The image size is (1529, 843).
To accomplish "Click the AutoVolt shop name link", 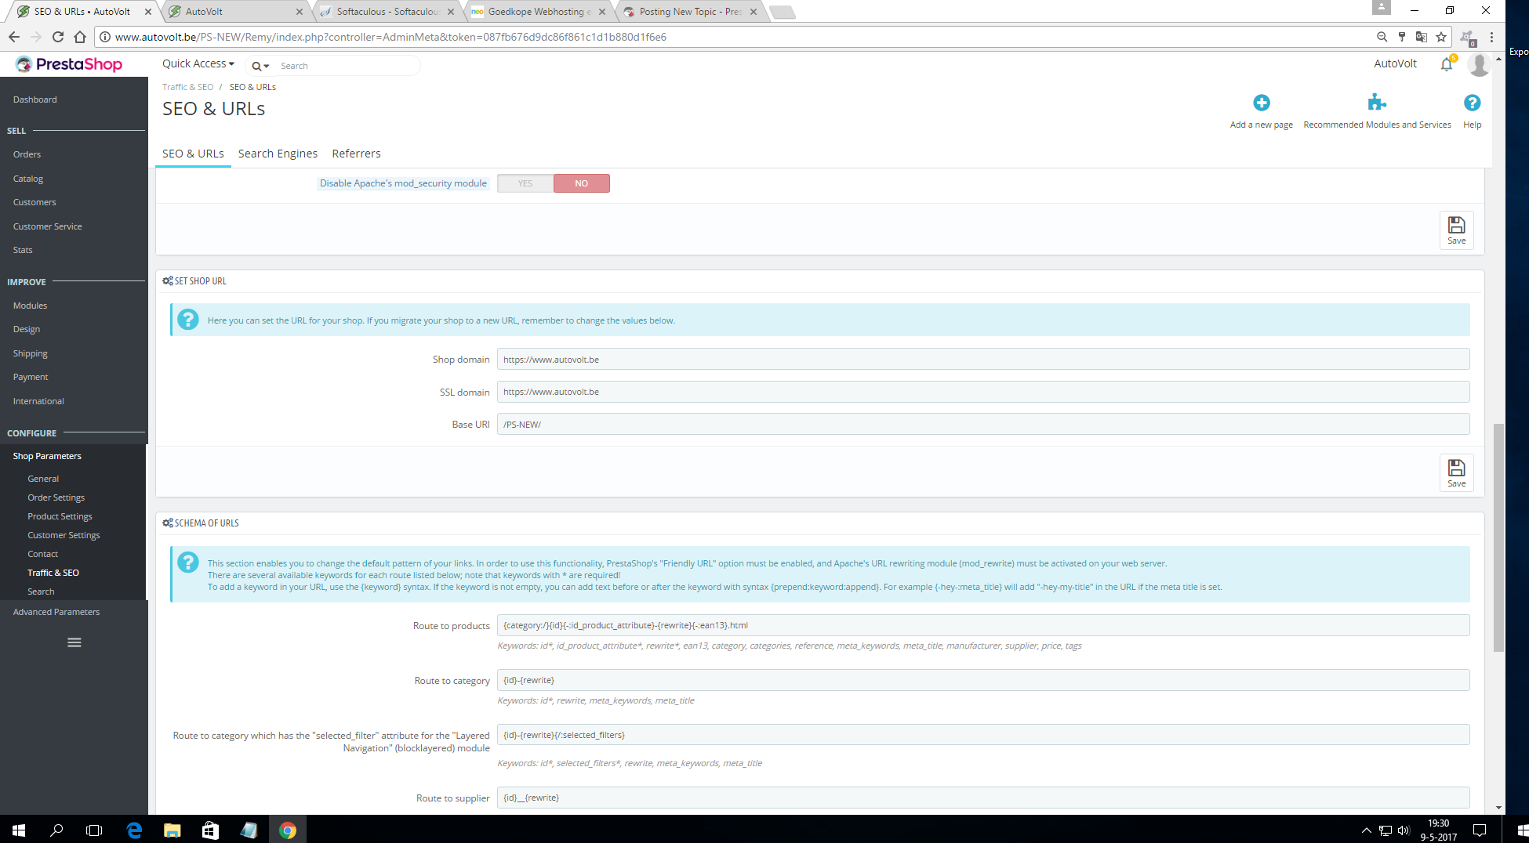I will tap(1395, 63).
